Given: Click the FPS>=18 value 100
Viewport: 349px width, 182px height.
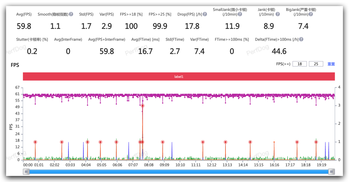Looking at the screenshot, I should pyautogui.click(x=131, y=26).
